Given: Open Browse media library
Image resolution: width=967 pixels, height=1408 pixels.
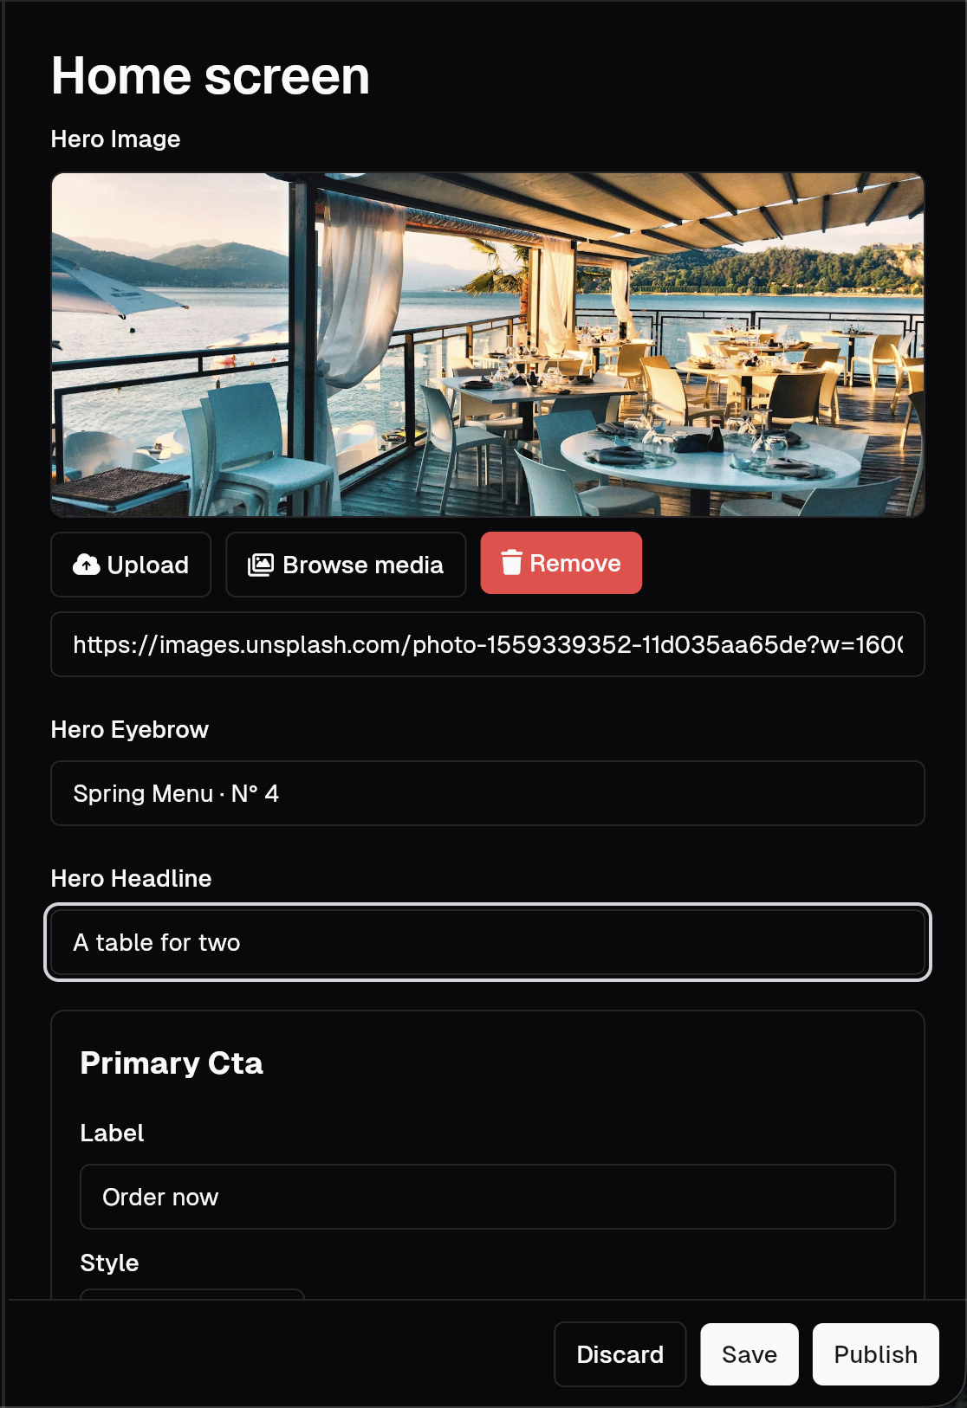Looking at the screenshot, I should [x=346, y=565].
